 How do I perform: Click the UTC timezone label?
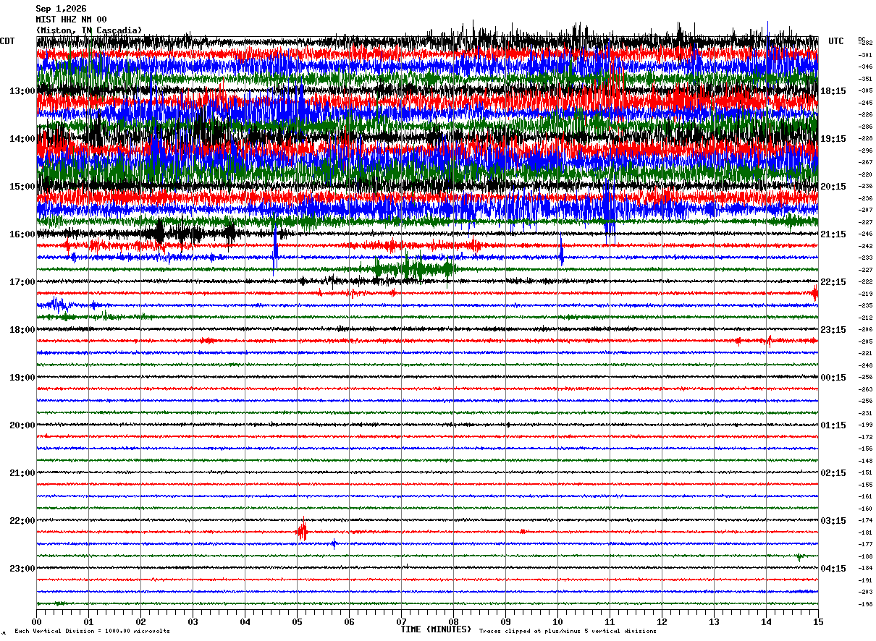click(836, 41)
